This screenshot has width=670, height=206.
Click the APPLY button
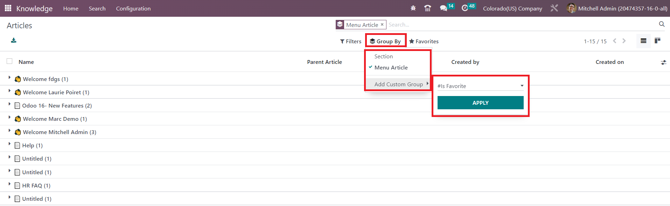pyautogui.click(x=480, y=103)
